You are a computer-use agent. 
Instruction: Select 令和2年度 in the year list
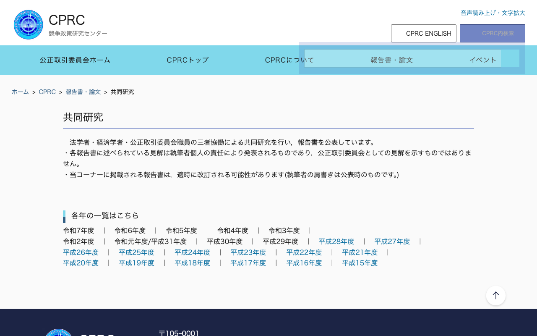[78, 241]
